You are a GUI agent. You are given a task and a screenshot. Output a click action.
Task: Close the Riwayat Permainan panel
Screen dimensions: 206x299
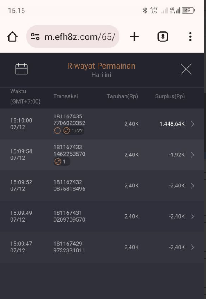(x=186, y=69)
